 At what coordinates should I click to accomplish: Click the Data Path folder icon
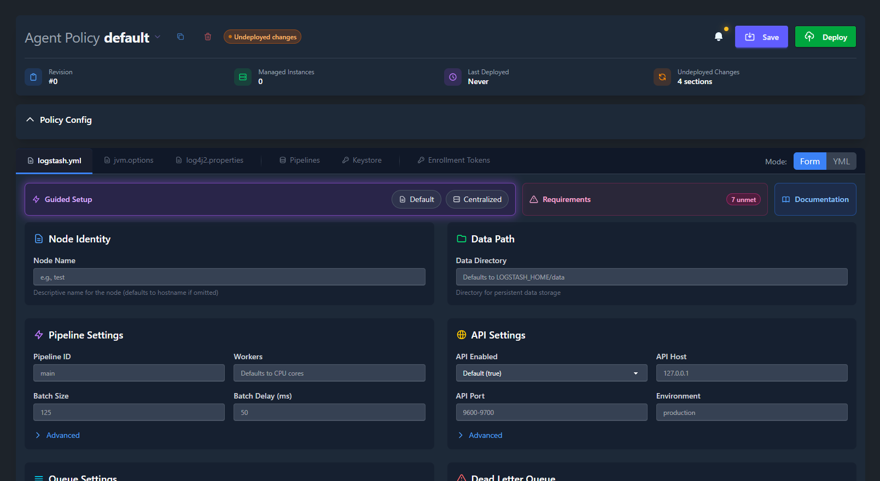tap(462, 239)
